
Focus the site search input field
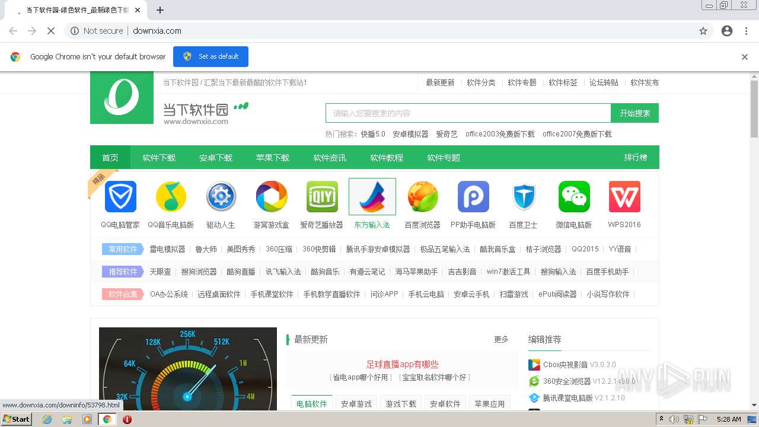468,113
